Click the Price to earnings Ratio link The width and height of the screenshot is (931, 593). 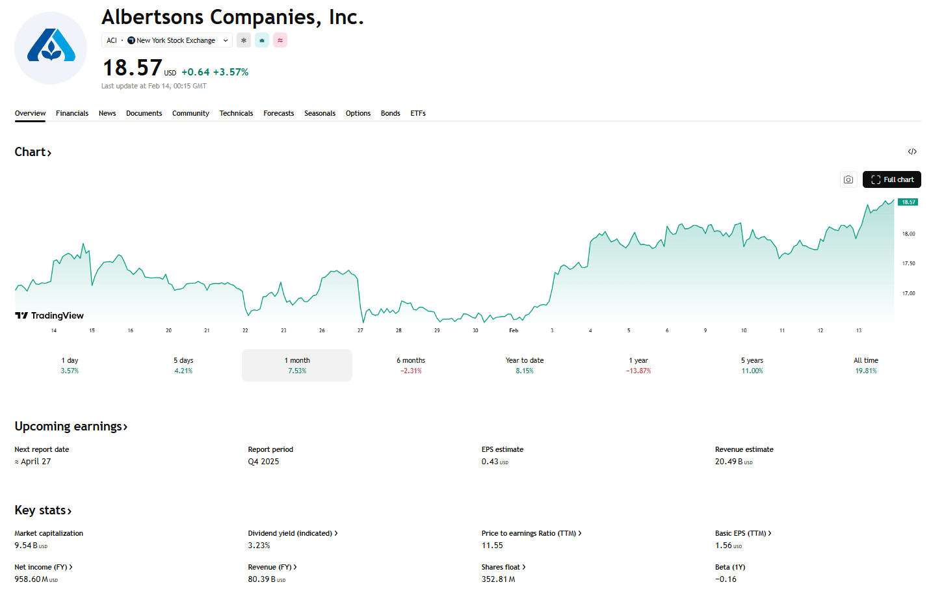click(531, 533)
